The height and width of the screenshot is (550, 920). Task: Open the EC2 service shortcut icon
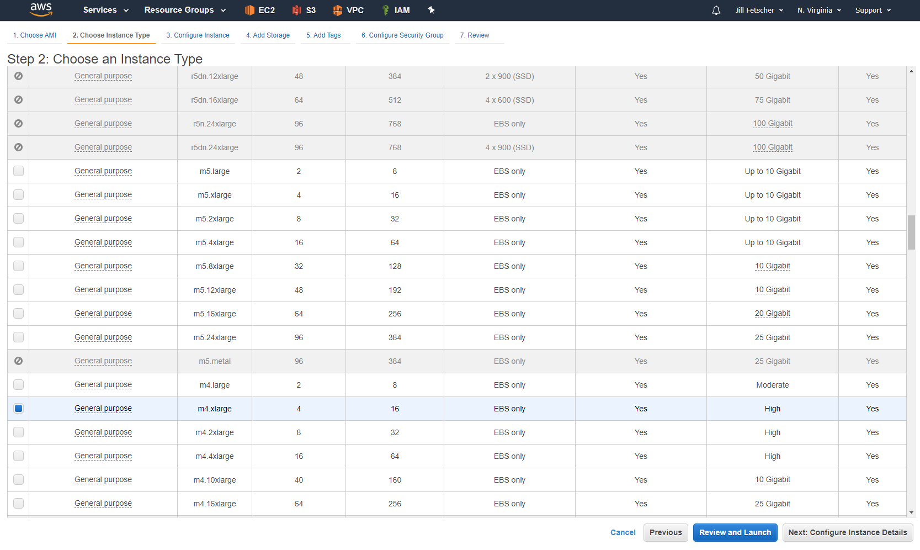(x=249, y=10)
